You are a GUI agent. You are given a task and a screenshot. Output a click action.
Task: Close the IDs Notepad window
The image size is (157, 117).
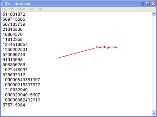(153, 4)
